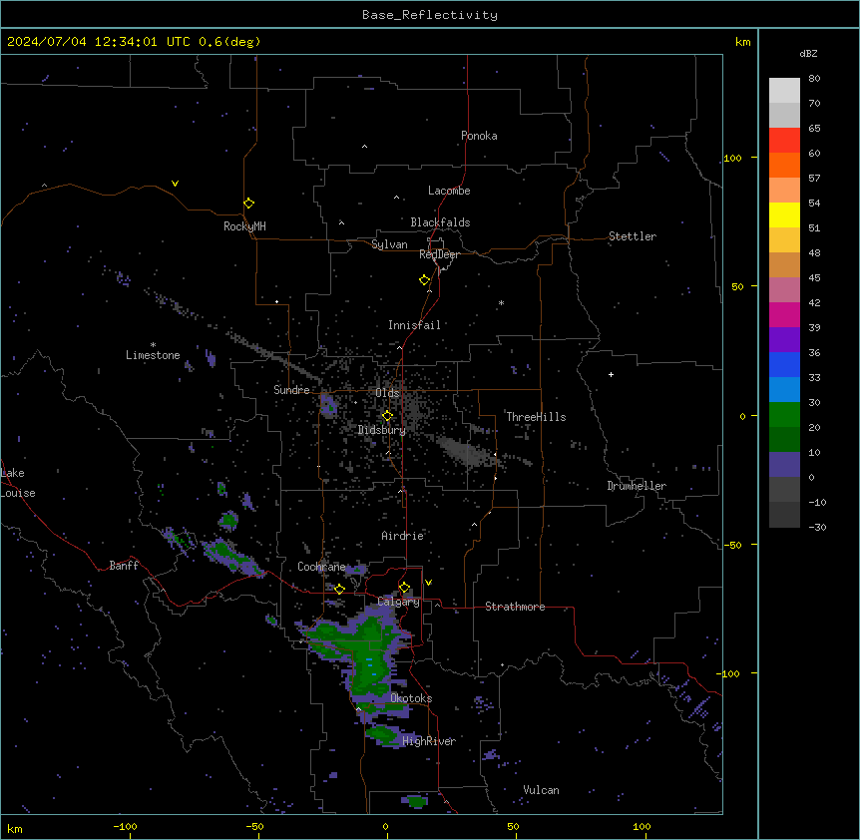
Task: Select the white asterisk above the Limestone label
Action: pos(153,345)
